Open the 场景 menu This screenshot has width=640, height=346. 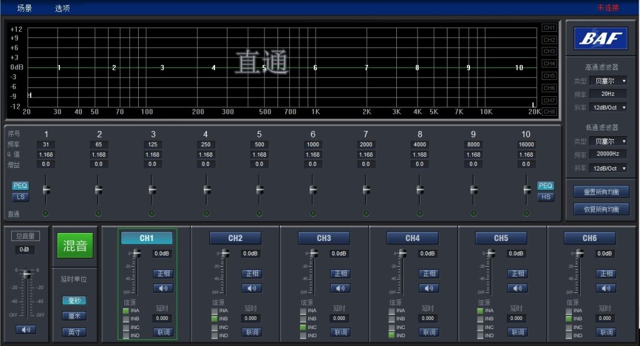click(x=24, y=7)
